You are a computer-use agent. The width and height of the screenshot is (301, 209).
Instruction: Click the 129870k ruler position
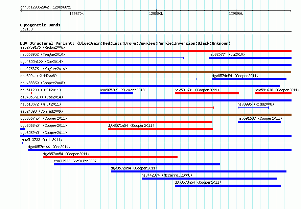pyautogui.click(x=76, y=14)
